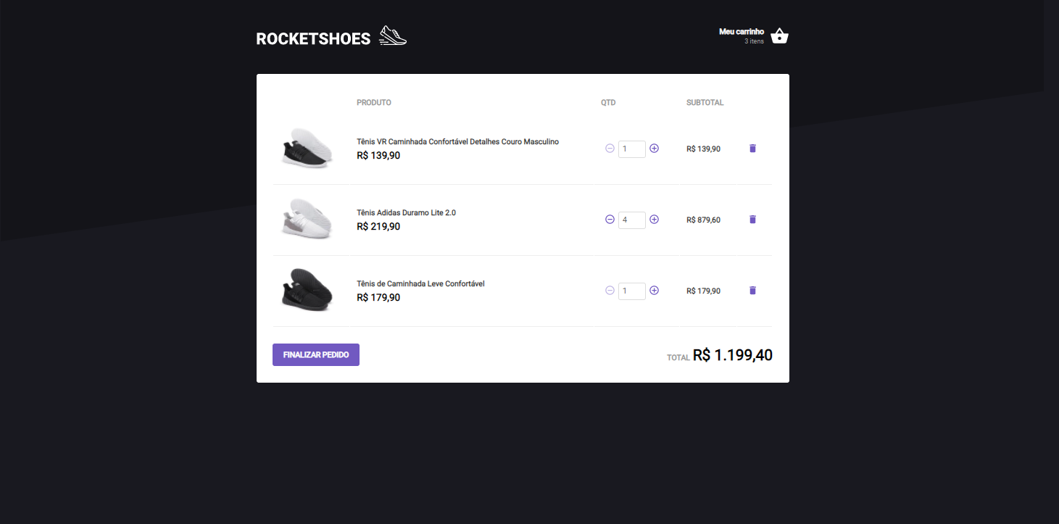The width and height of the screenshot is (1059, 524).
Task: Click the FINALIZAR PEDIDO button
Action: pos(315,354)
